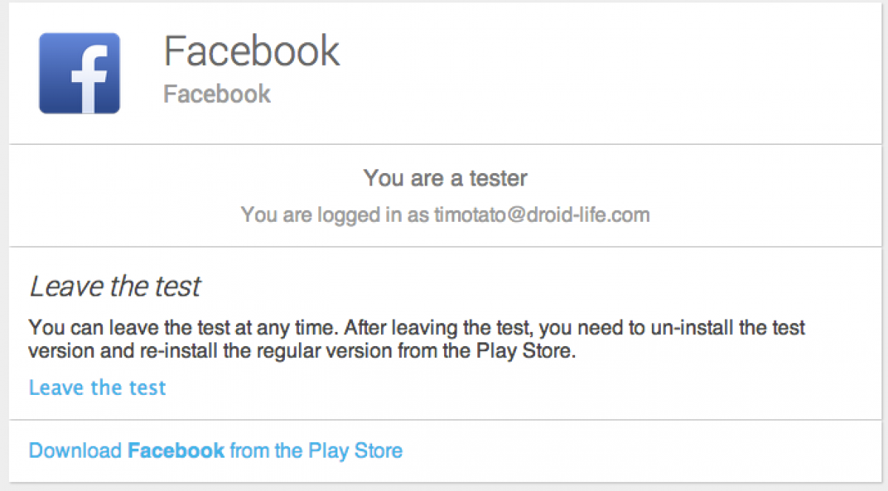Image resolution: width=888 pixels, height=491 pixels.
Task: Open "Download Facebook from the Play Store" link
Action: click(x=215, y=450)
